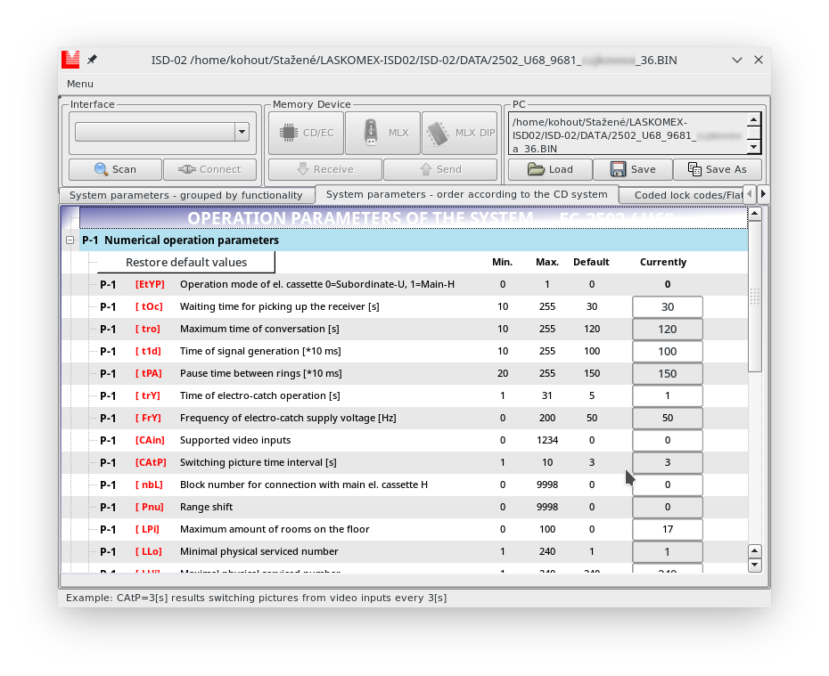Edit the tOc waiting time value field
The width and height of the screenshot is (829, 676).
point(668,307)
